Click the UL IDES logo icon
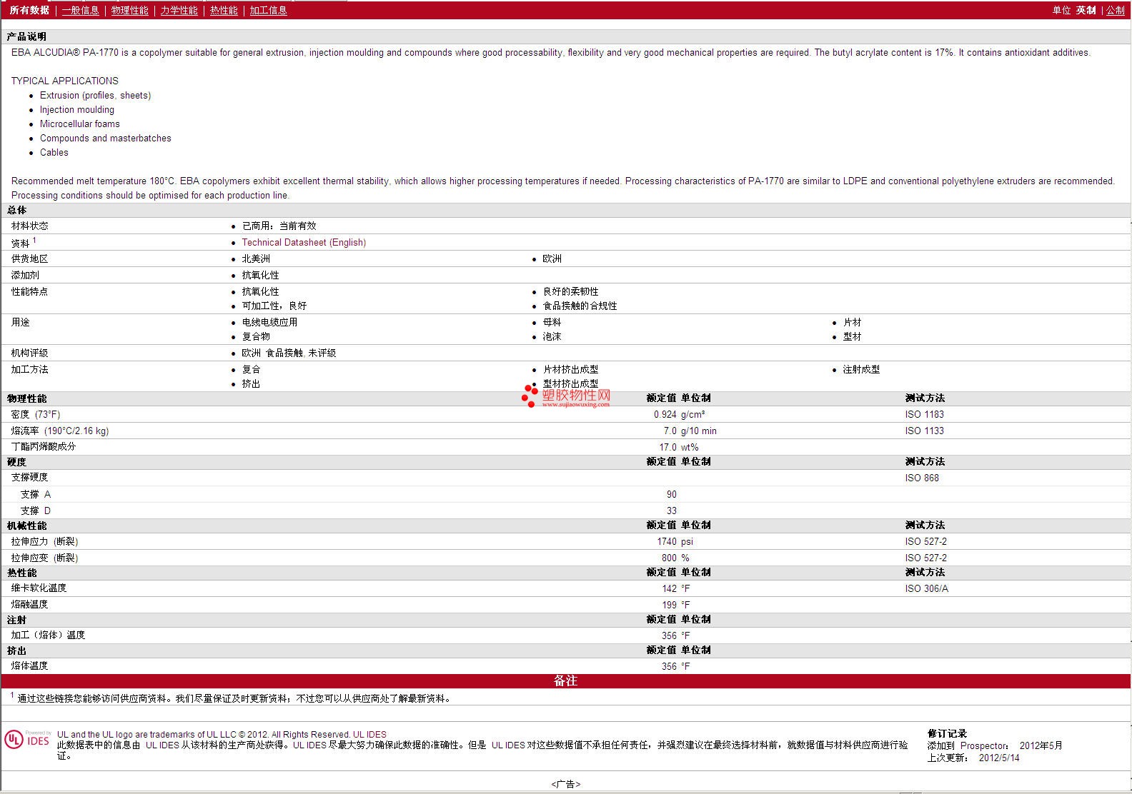The width and height of the screenshot is (1132, 794). point(28,739)
